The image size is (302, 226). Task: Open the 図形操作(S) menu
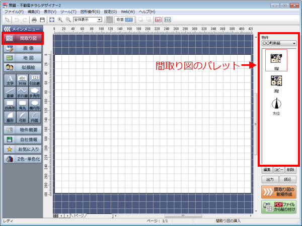91,11
